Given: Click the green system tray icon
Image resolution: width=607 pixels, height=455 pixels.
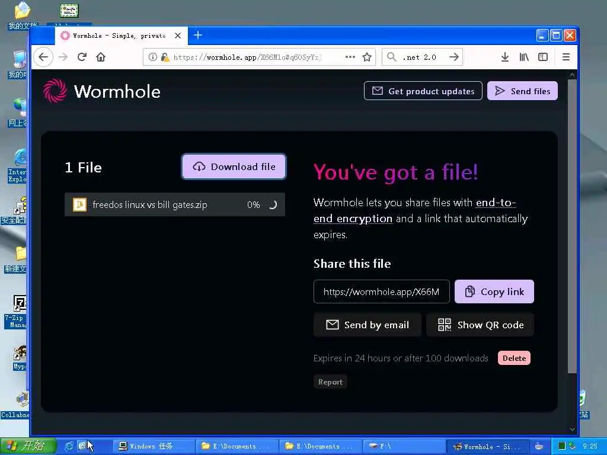Looking at the screenshot, I should [562, 446].
